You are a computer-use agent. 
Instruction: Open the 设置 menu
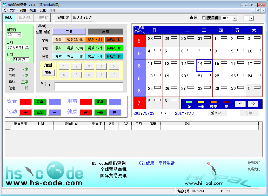(x=42, y=10)
